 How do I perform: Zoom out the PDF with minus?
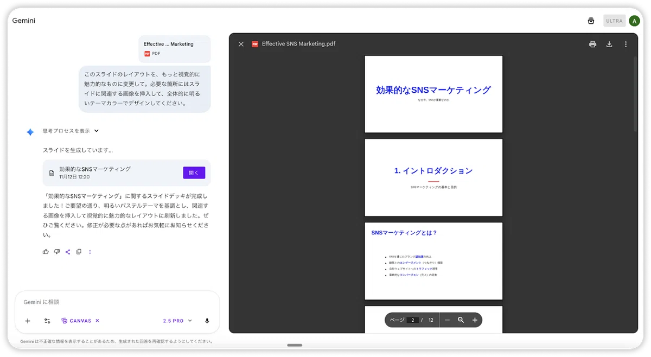(x=447, y=320)
